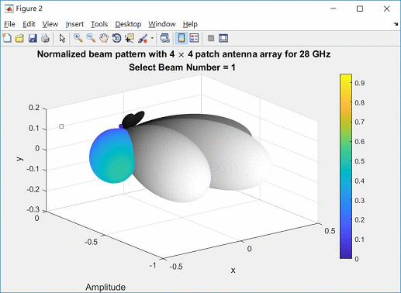
Task: Select the Zoom Out magnifier tool
Action: 91,38
